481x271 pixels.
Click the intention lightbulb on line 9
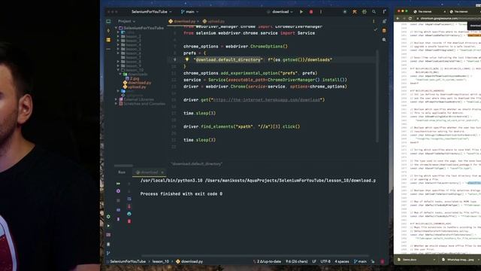point(187,59)
